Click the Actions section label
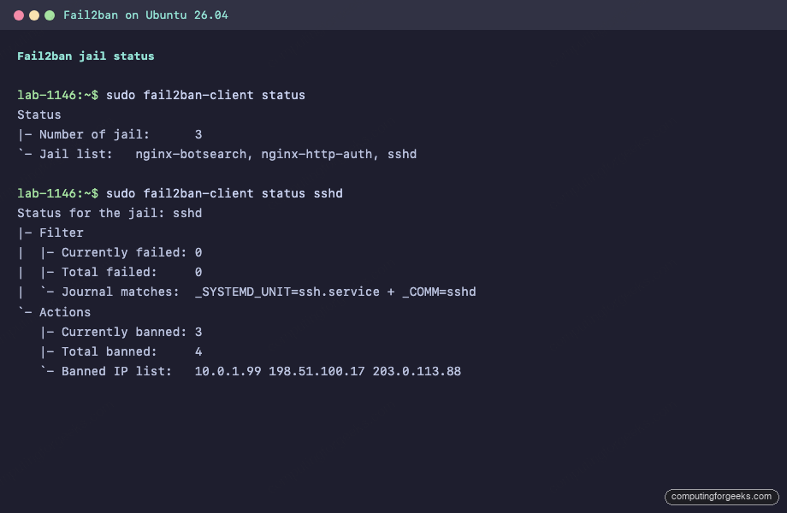The height and width of the screenshot is (513, 787). pyautogui.click(x=62, y=312)
